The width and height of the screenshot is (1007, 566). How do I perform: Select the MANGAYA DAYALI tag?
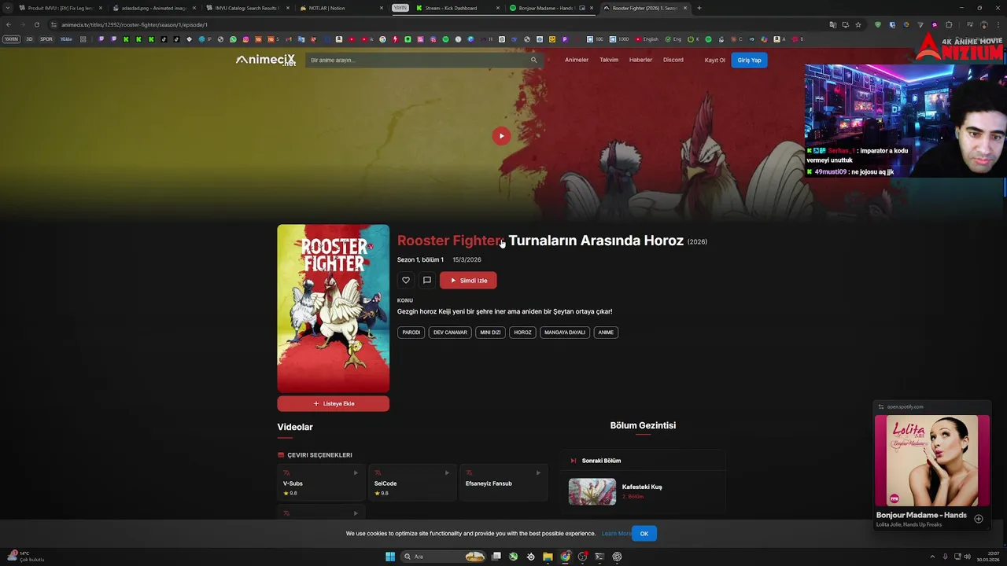pyautogui.click(x=565, y=333)
